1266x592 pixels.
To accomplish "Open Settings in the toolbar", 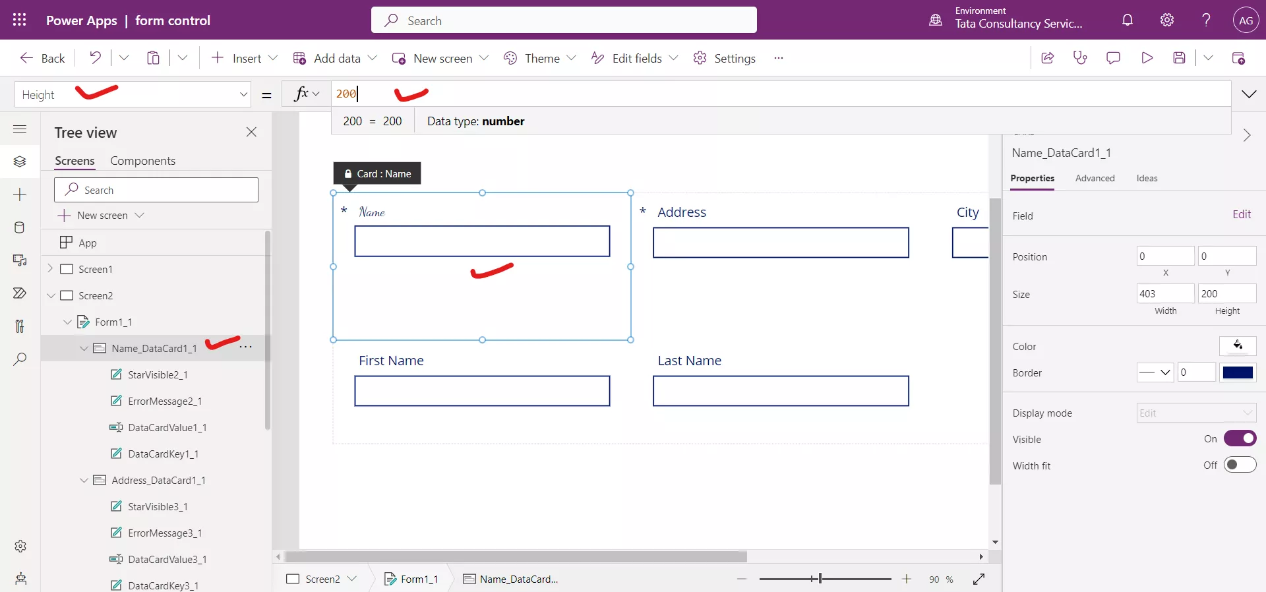I will click(x=725, y=58).
